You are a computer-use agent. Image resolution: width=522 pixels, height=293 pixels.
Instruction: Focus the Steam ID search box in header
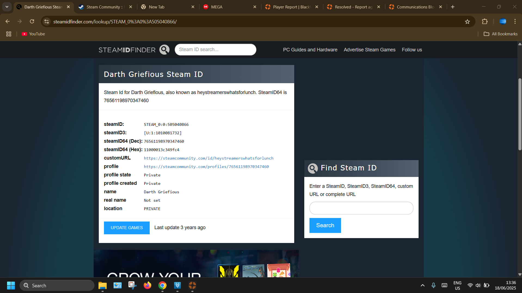coord(215,49)
